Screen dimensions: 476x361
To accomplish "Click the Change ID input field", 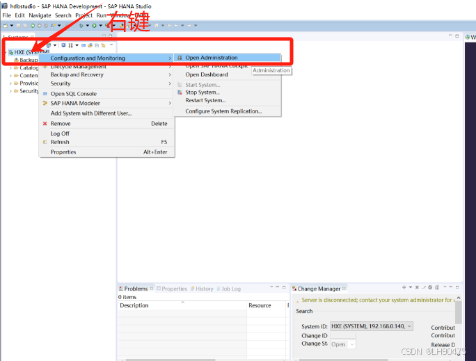I will click(x=343, y=335).
